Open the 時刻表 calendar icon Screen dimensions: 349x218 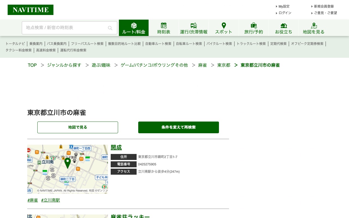[164, 25]
